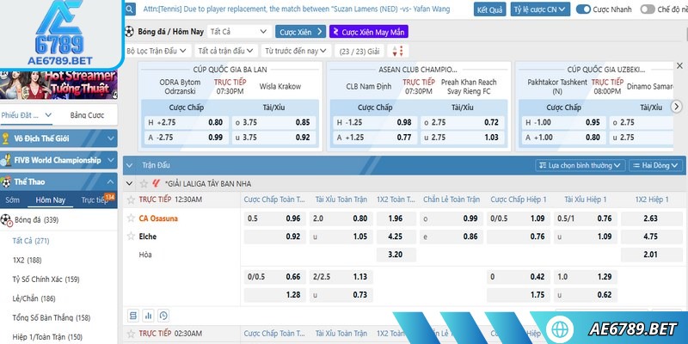The image size is (688, 344).
Task: Pick over 3.75 at 0.85, Ba Lan card
Action: pyautogui.click(x=273, y=122)
